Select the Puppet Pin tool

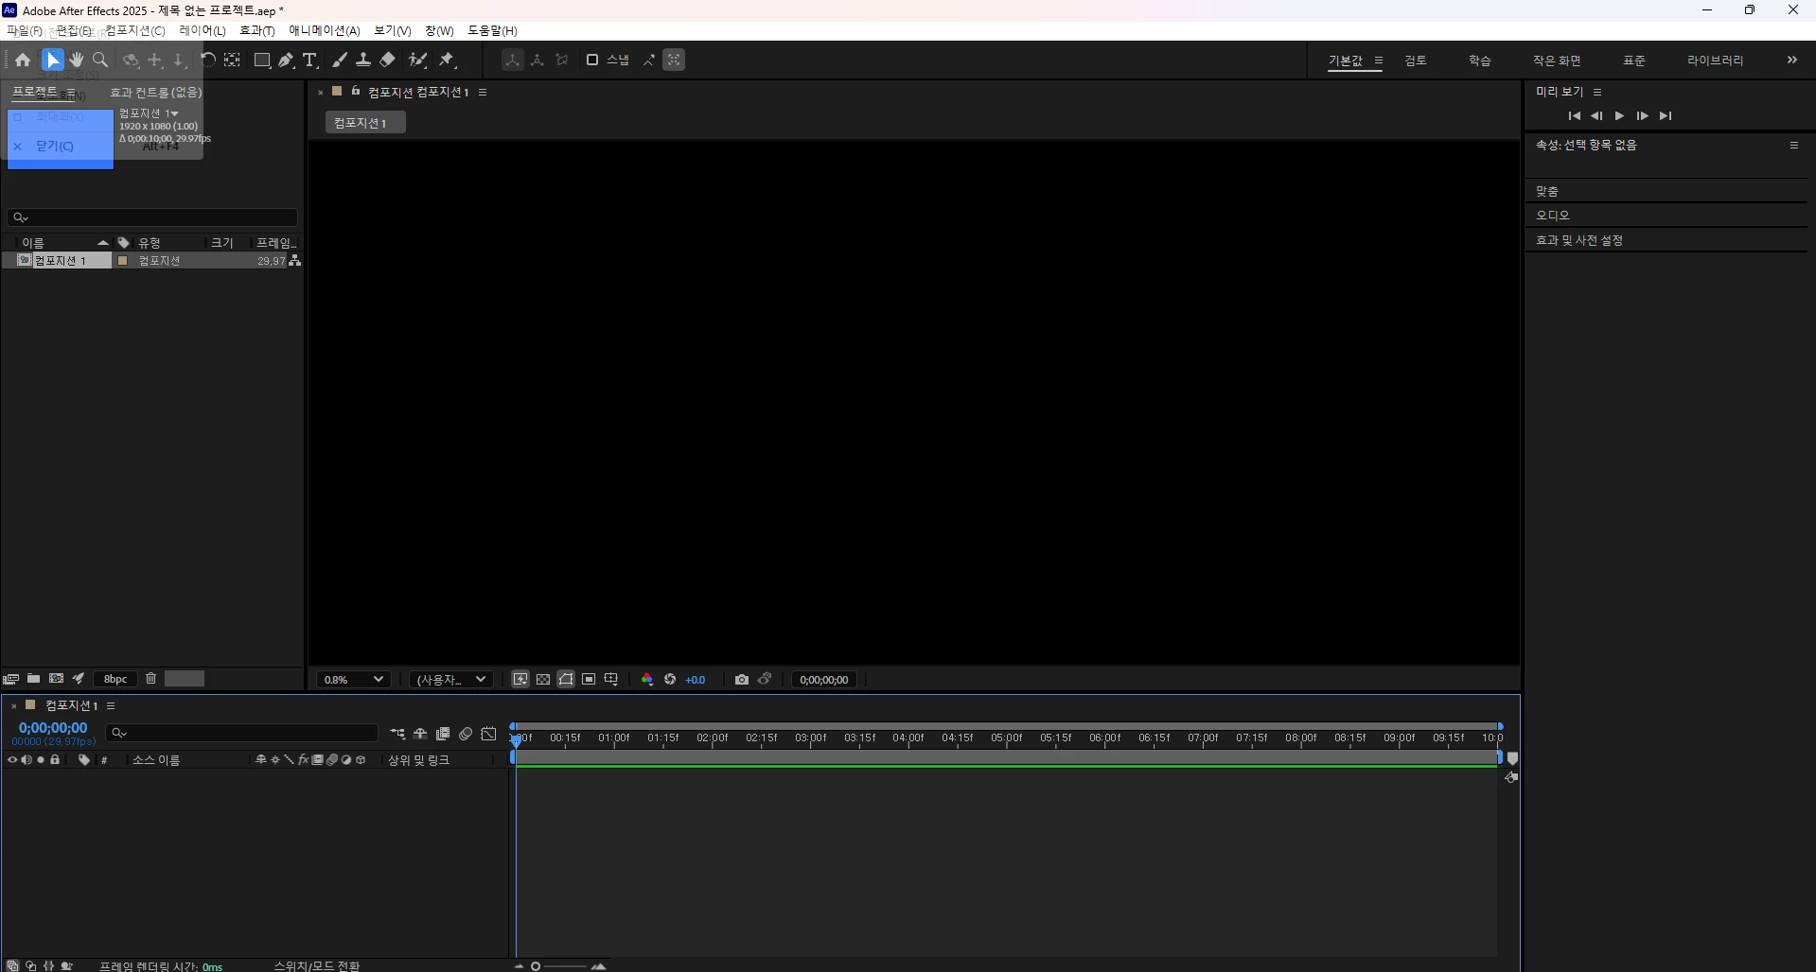447,60
